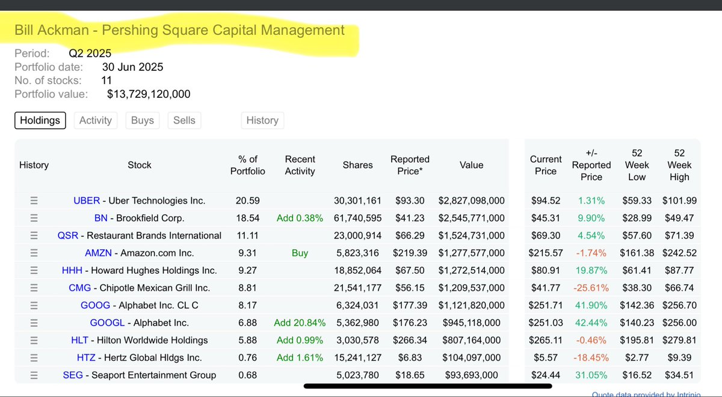Open history icon for Brookfield Corp. row
This screenshot has height=397, width=722.
click(x=34, y=218)
